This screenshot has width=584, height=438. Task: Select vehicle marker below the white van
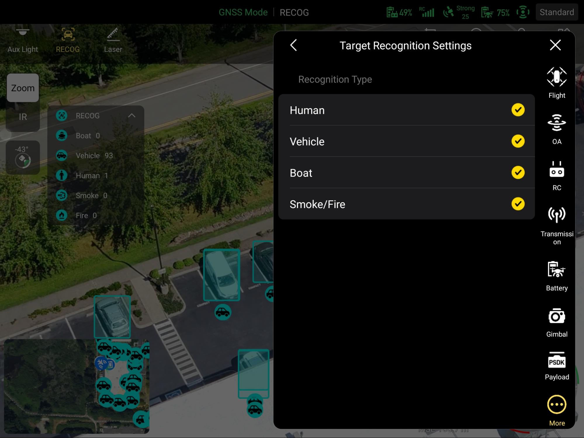point(223,312)
